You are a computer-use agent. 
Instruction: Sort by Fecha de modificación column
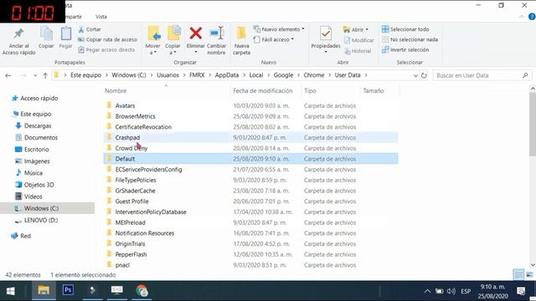(x=262, y=91)
